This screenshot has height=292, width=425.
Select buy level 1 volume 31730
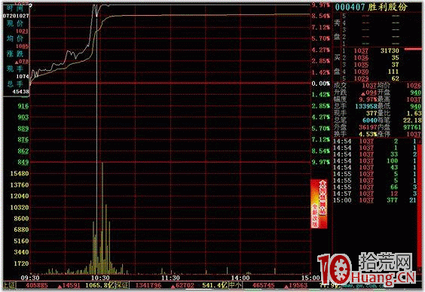tap(390, 51)
